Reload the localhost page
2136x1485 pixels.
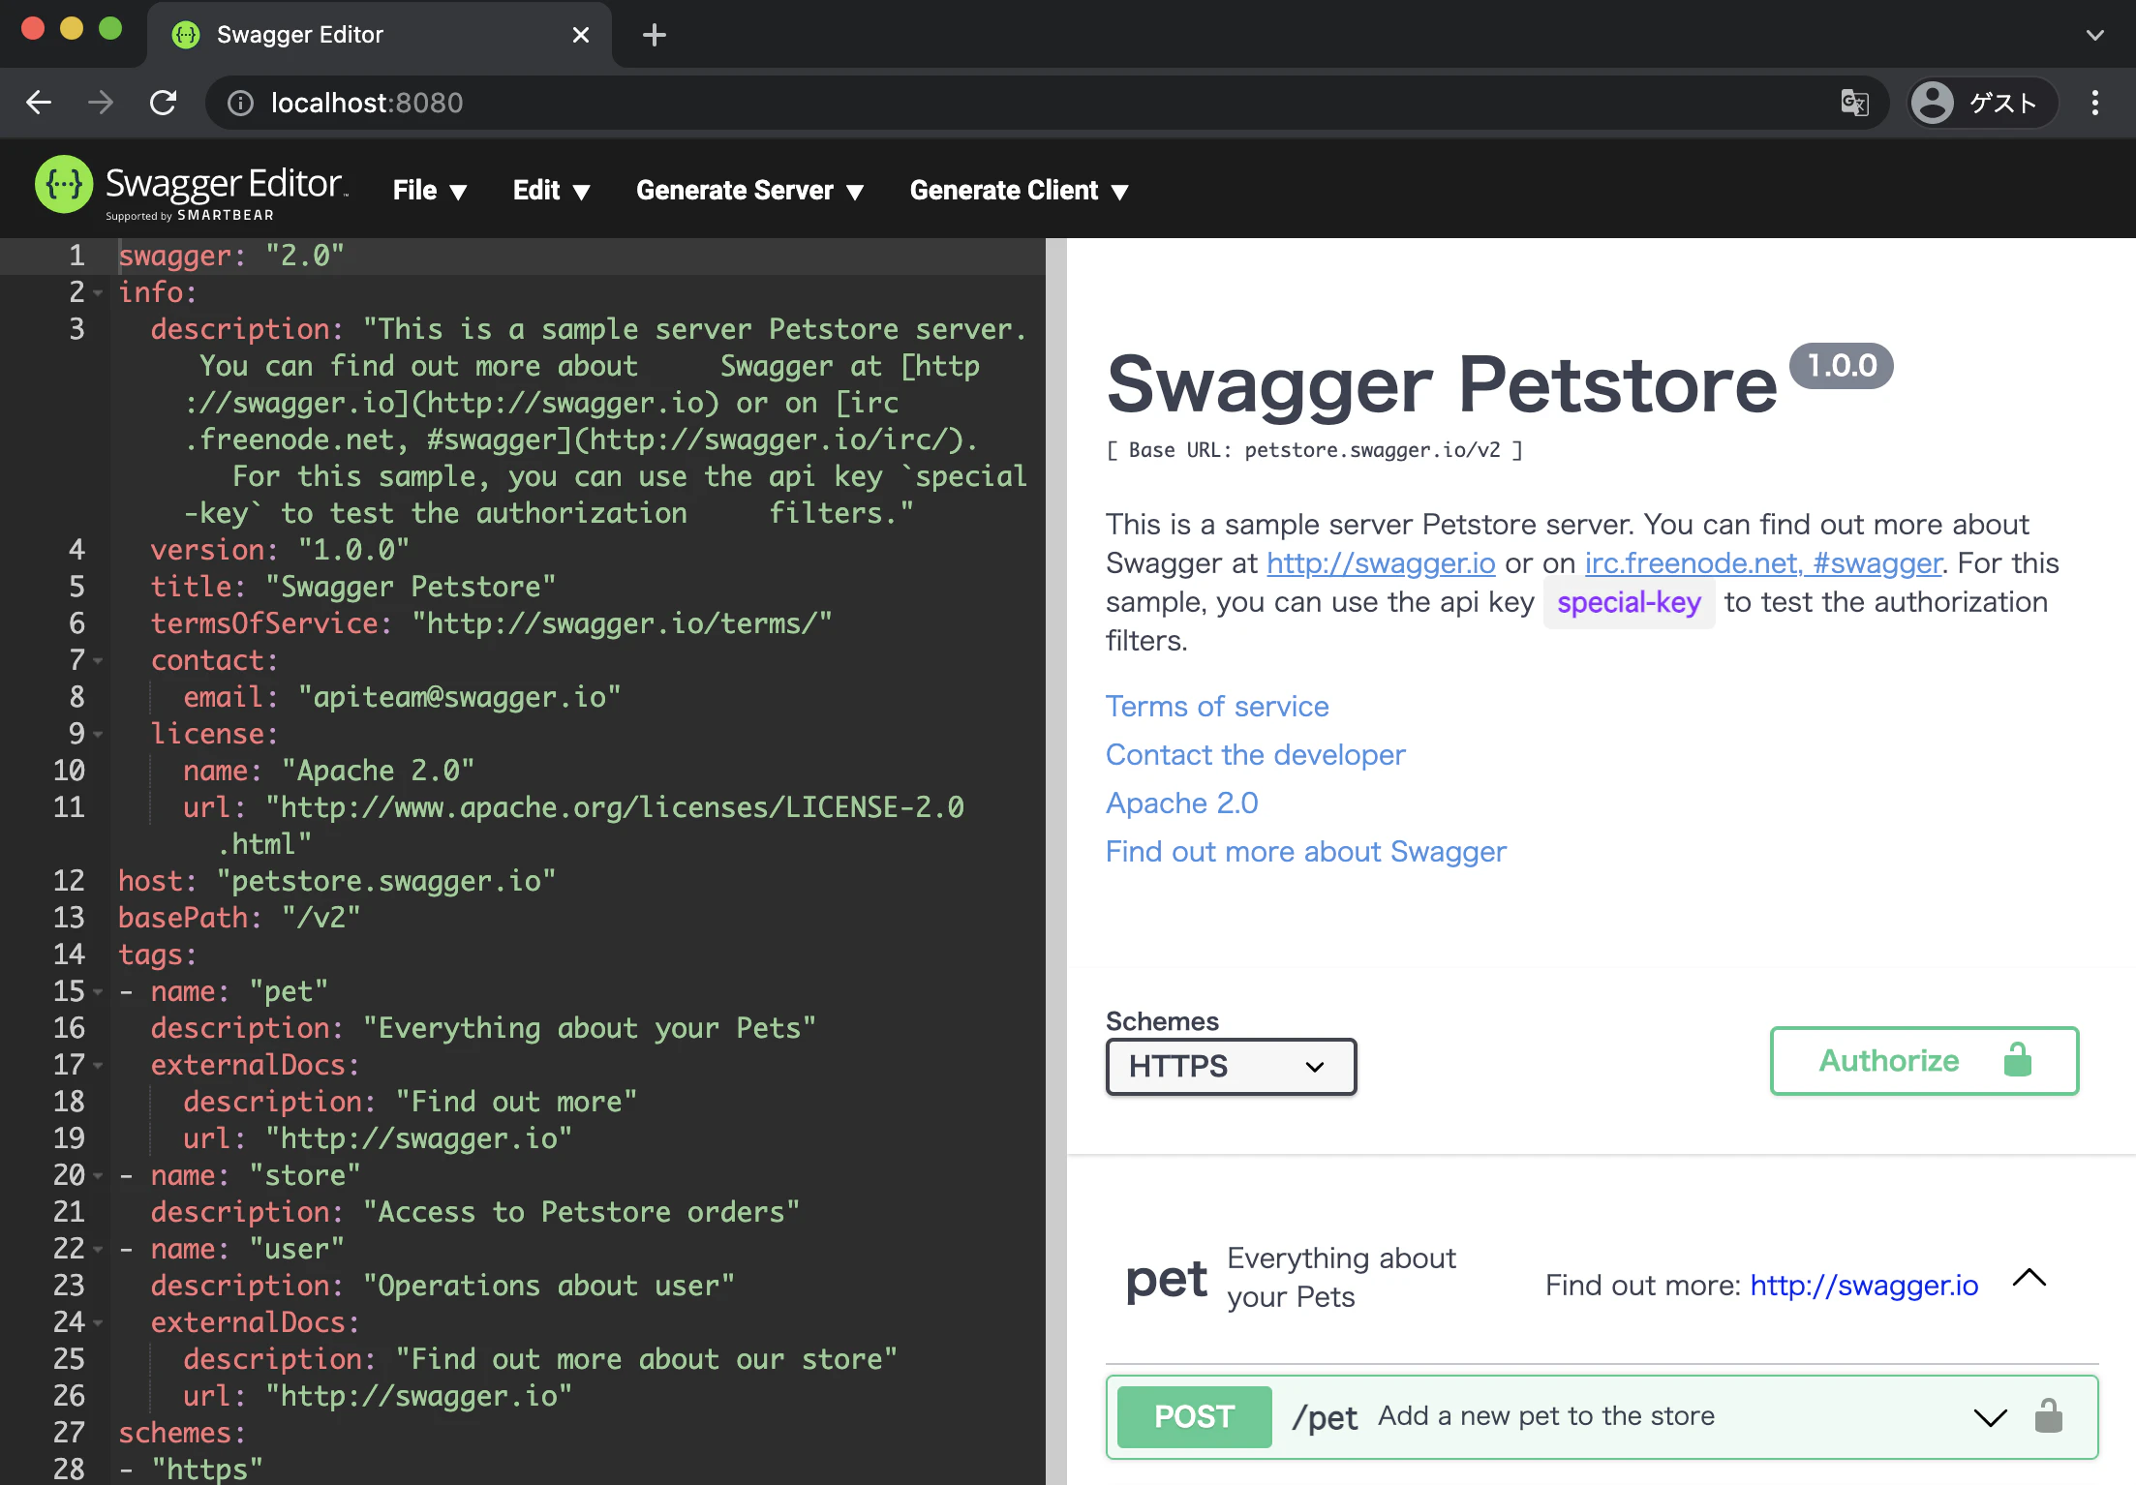coord(163,103)
